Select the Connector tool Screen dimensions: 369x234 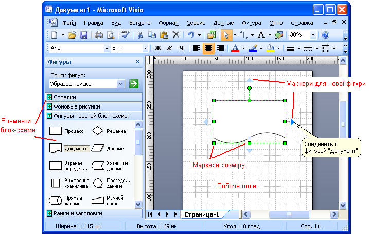[x=244, y=35]
